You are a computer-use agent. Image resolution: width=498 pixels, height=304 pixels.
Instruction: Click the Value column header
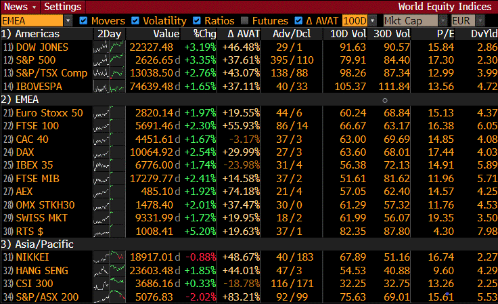pyautogui.click(x=166, y=34)
